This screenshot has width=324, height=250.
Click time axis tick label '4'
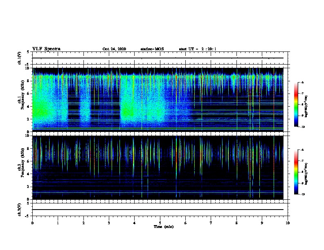pos(135,223)
